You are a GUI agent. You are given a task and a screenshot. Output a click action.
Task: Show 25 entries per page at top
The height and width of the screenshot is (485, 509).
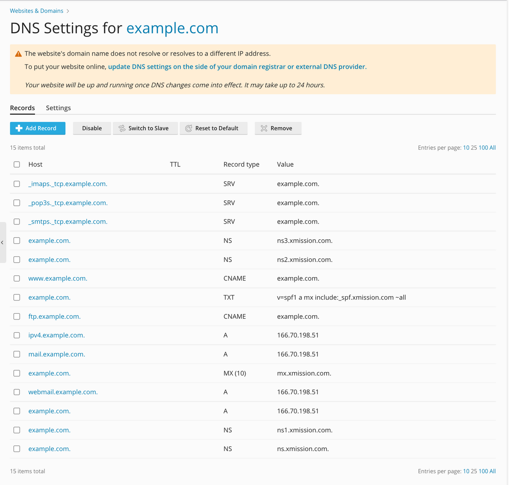pyautogui.click(x=474, y=148)
